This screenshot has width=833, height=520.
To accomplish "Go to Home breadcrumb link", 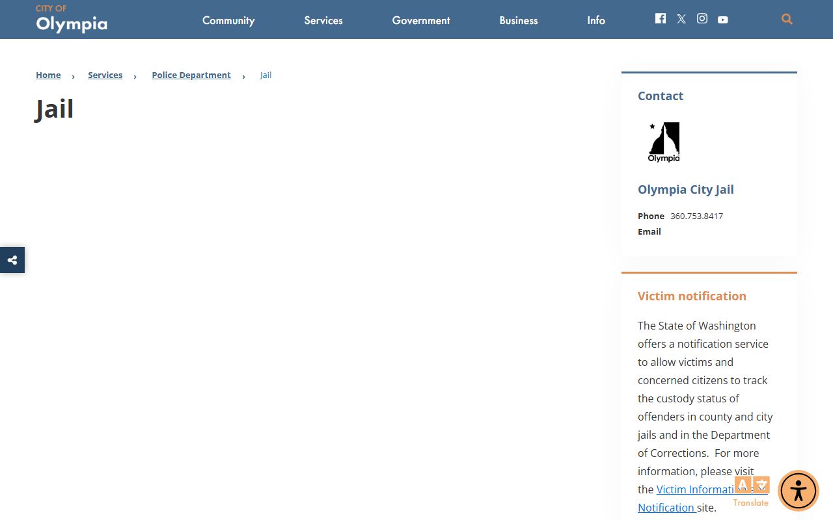I will [48, 75].
